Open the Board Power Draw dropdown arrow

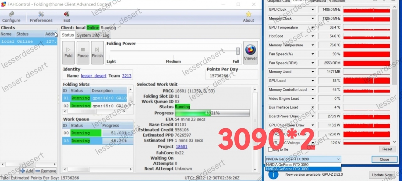pyautogui.click(x=313, y=116)
